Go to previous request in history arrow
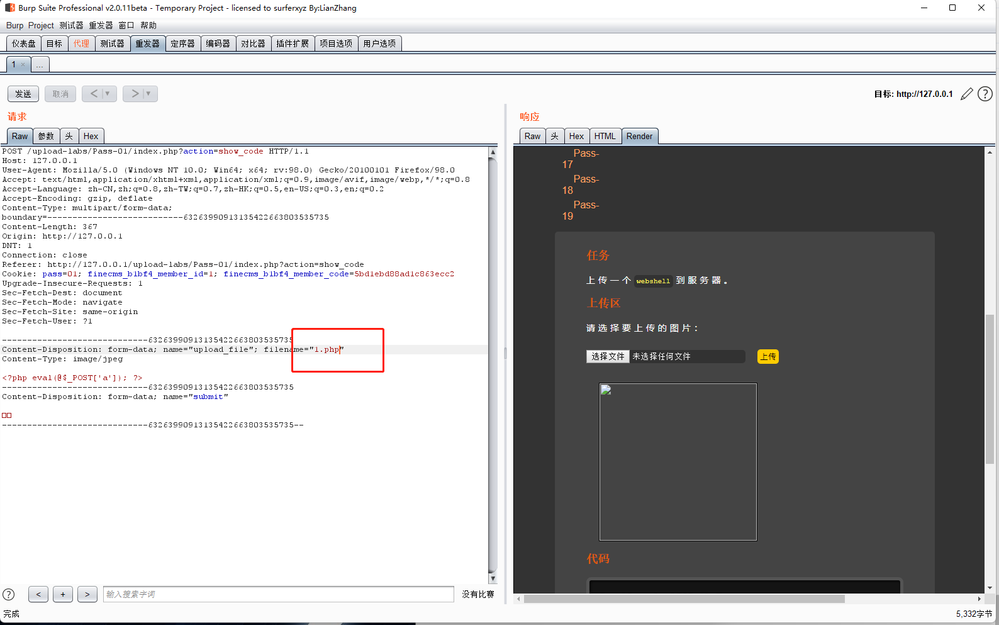 point(94,94)
